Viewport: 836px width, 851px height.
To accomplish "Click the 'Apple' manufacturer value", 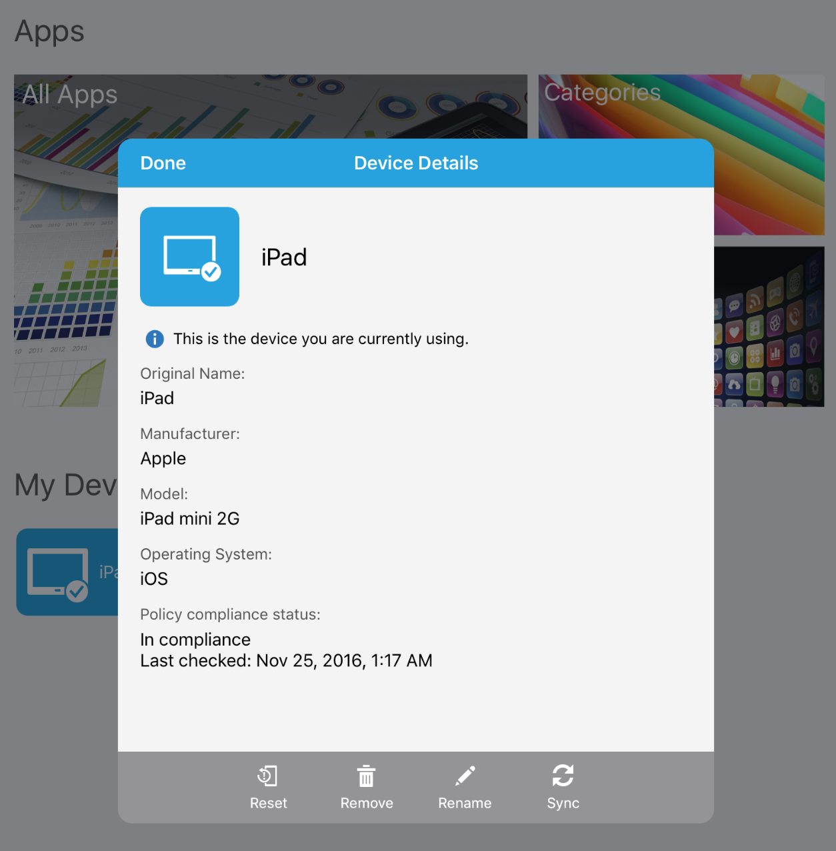I will point(163,459).
